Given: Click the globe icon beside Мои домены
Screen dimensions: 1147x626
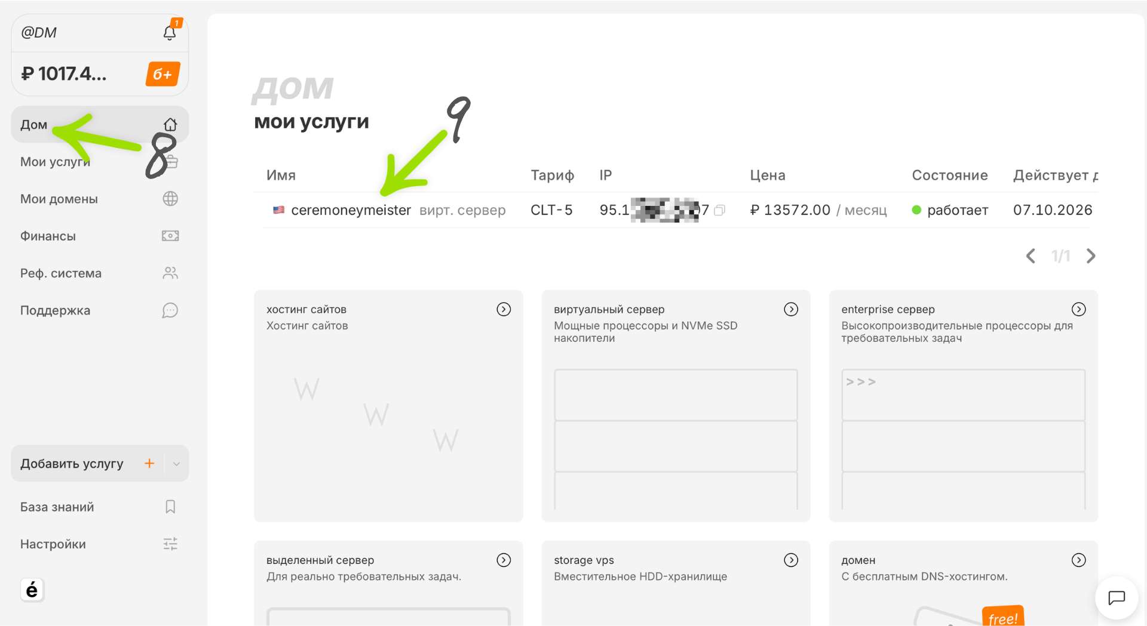Looking at the screenshot, I should pyautogui.click(x=170, y=199).
